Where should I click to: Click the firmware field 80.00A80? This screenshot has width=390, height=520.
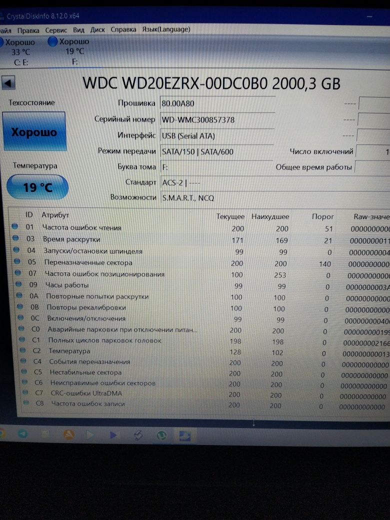[x=217, y=103]
